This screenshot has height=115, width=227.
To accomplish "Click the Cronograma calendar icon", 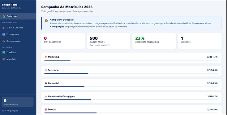I will click(4, 34).
